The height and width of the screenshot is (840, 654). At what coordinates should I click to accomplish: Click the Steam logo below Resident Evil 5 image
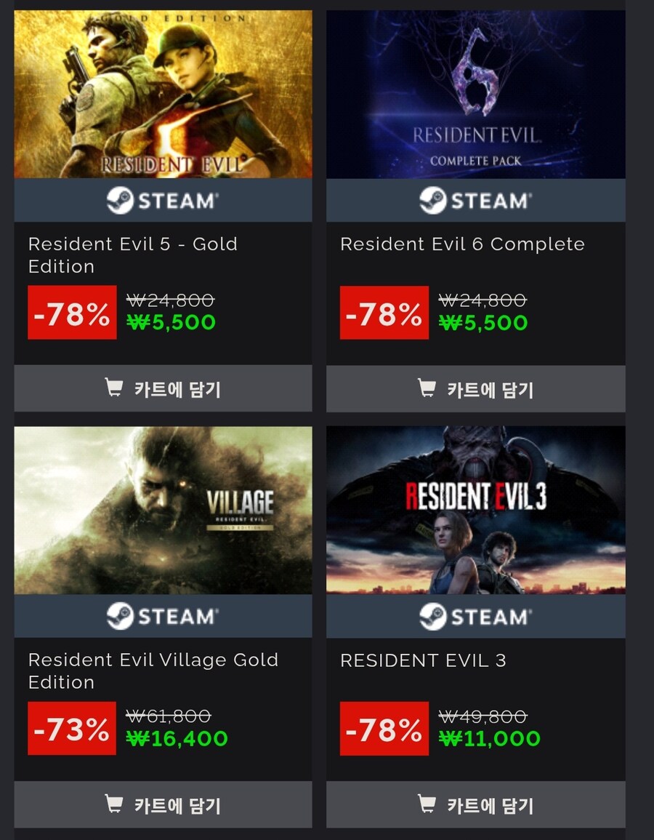point(162,200)
